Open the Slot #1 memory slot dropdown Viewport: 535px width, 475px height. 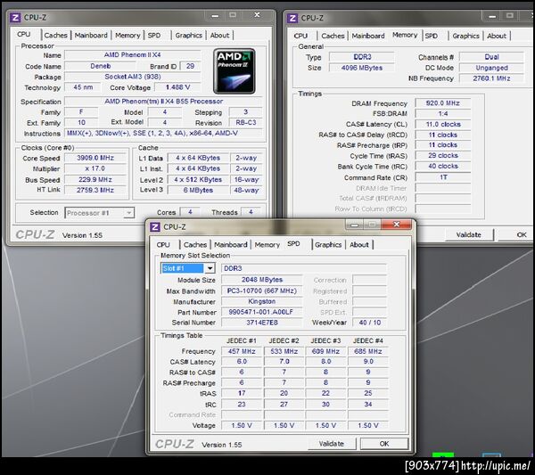(210, 268)
